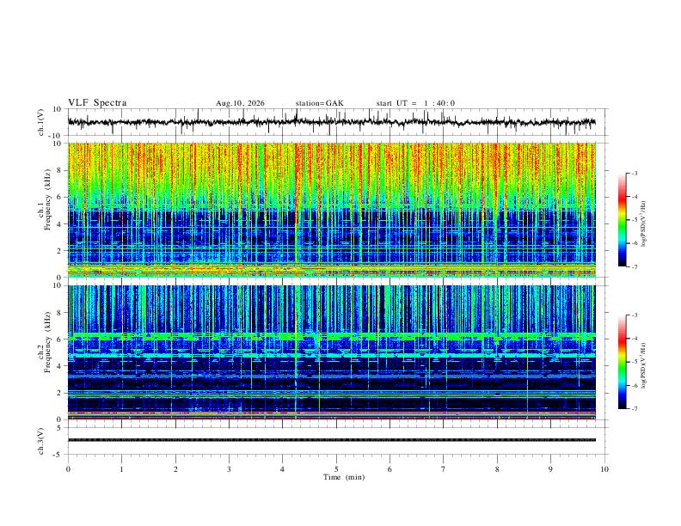Click the start UT time label
681x526 pixels.
click(415, 103)
